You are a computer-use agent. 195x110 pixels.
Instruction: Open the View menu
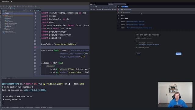point(7,6)
